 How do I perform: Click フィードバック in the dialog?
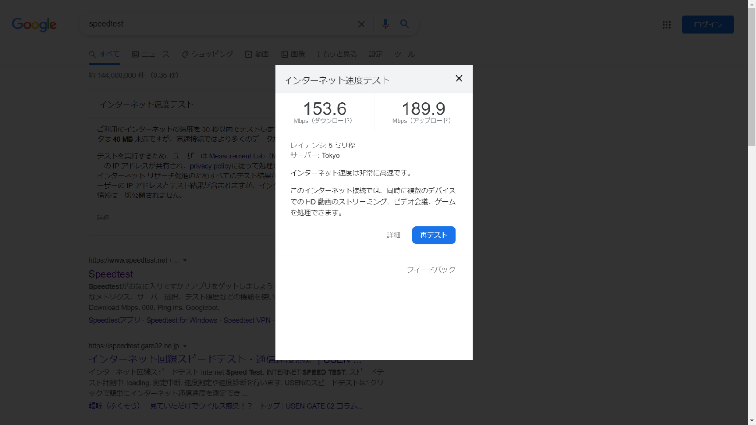tap(431, 270)
